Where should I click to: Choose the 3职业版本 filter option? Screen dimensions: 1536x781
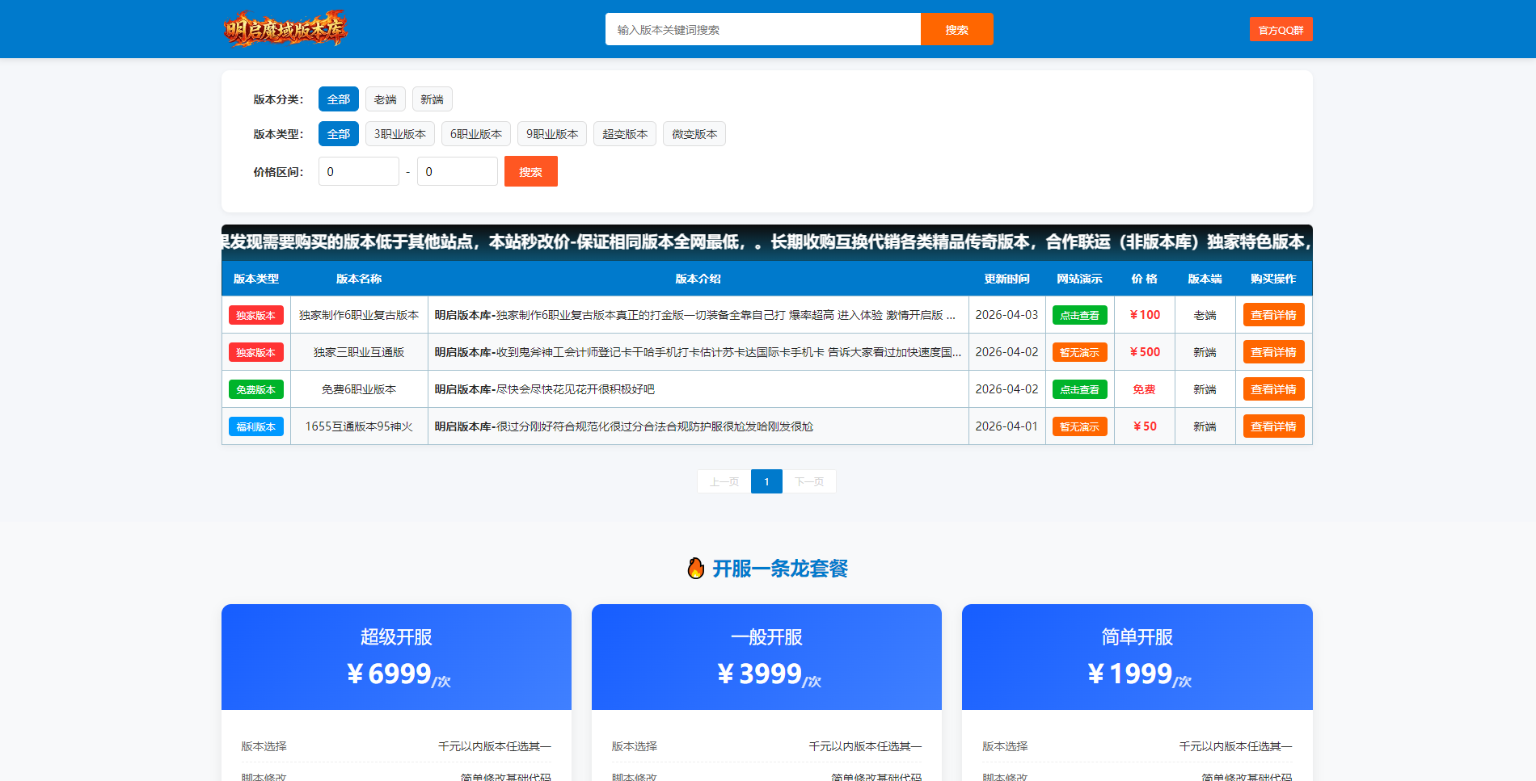pos(399,133)
